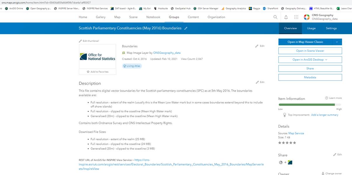Edit the Boundaries summary
Screen dimensions: 352x175
pyautogui.click(x=260, y=46)
